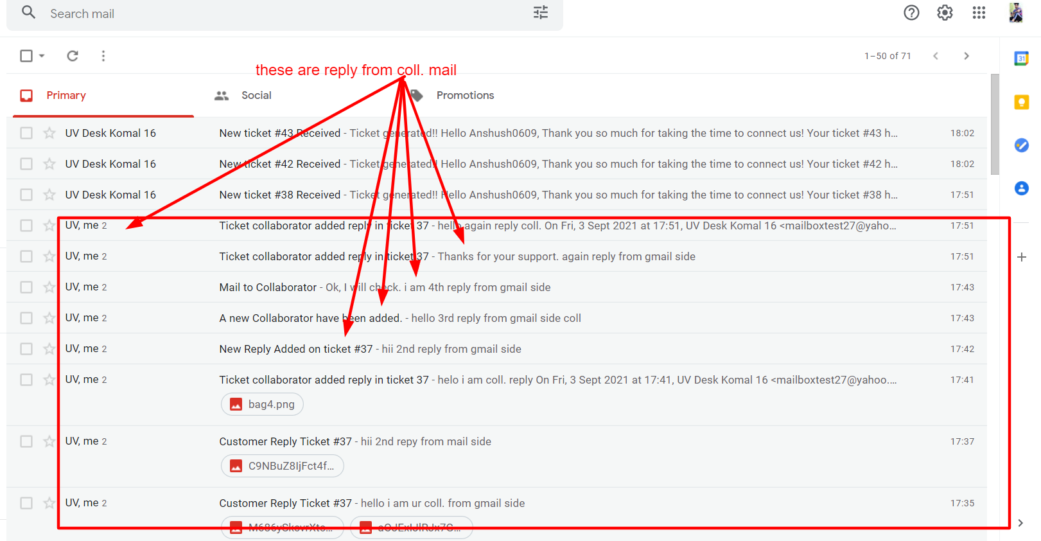Open email 'hii 2nd repy from mail side'
The width and height of the screenshot is (1041, 541).
[497, 456]
